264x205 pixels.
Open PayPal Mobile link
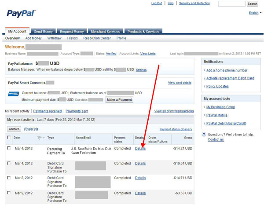(x=217, y=115)
